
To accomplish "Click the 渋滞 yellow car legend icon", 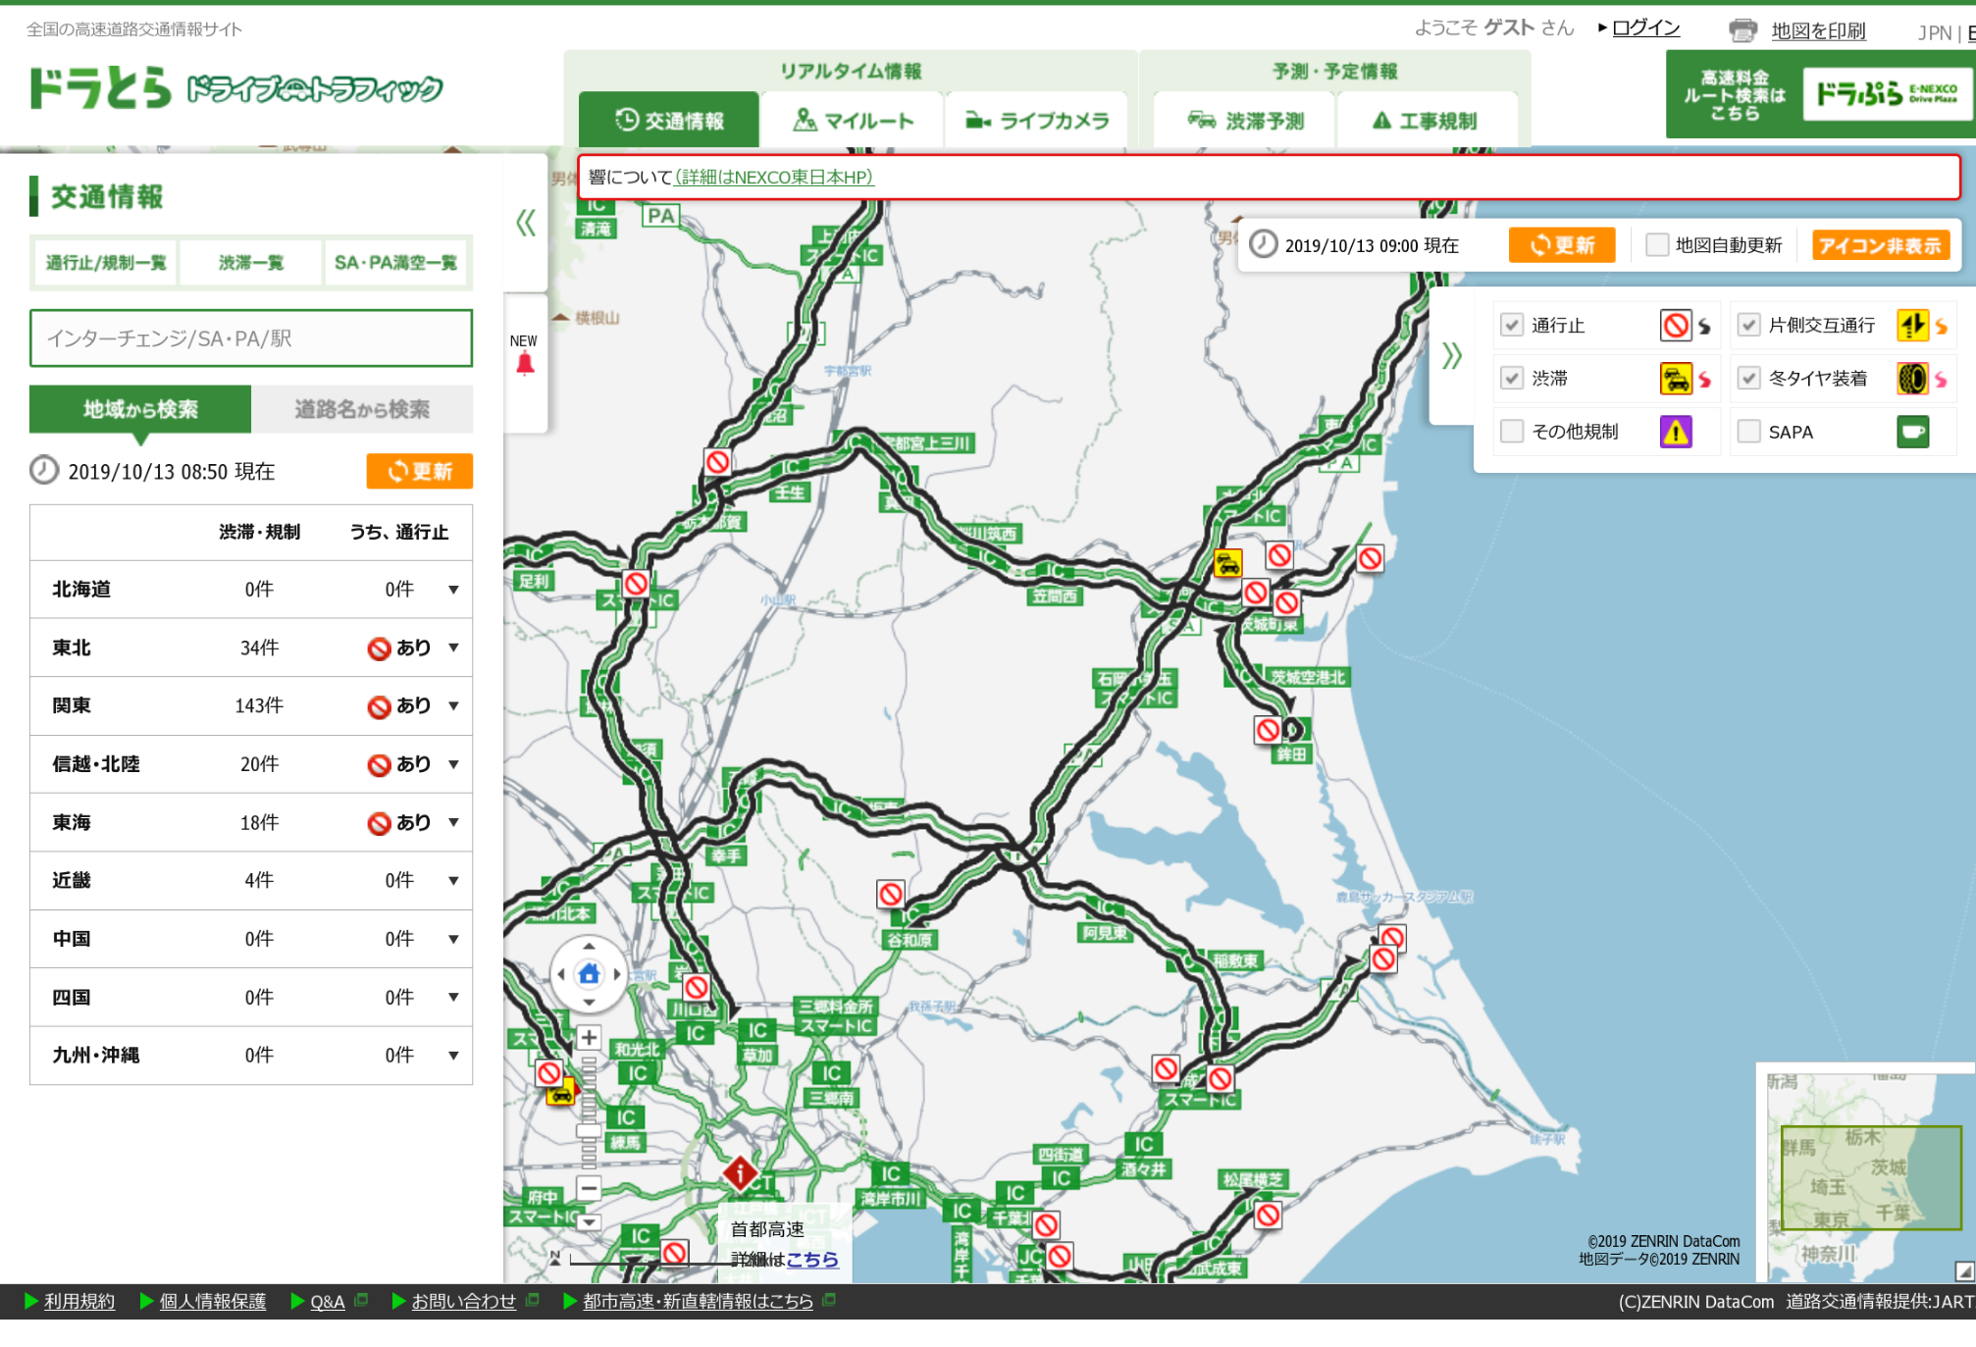I will click(1676, 379).
